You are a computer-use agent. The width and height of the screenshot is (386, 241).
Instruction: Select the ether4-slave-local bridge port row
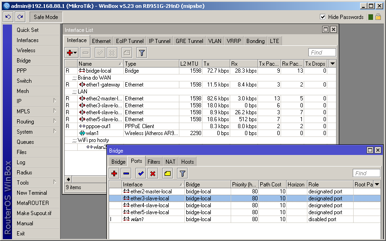[x=150, y=205]
